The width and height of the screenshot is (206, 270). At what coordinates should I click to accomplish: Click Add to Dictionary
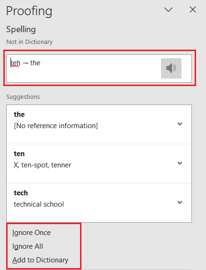(40, 260)
